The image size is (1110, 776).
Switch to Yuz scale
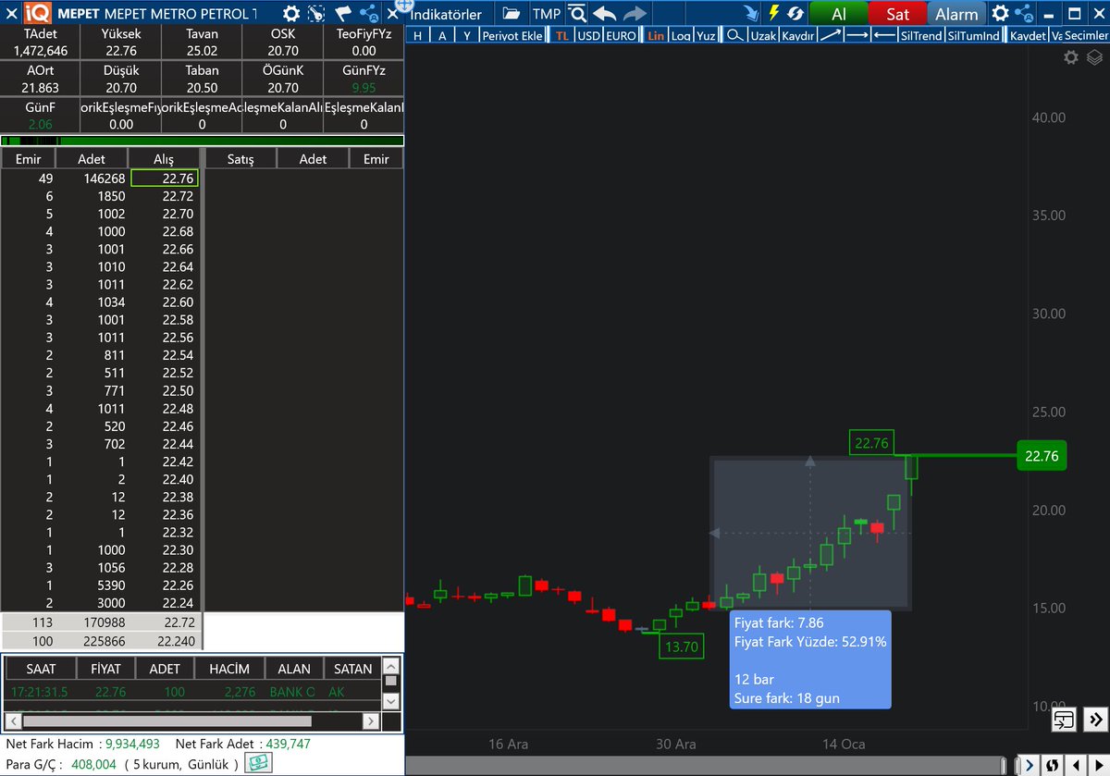tap(706, 35)
